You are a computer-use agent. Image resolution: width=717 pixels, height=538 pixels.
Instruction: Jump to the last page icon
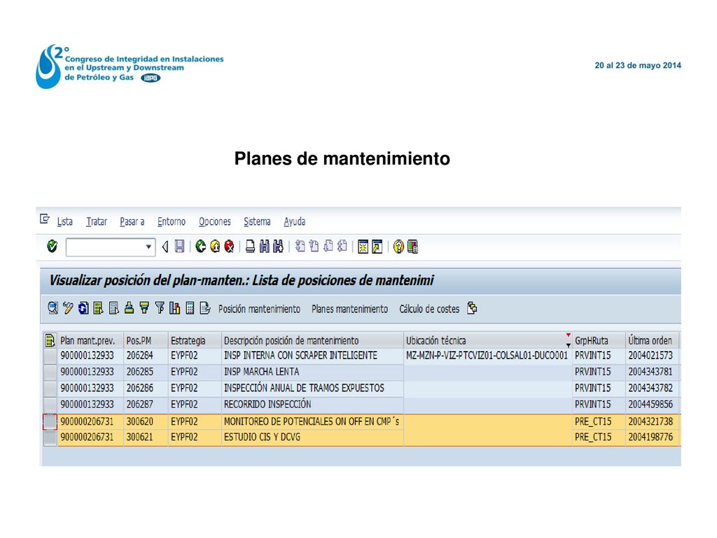[x=342, y=247]
